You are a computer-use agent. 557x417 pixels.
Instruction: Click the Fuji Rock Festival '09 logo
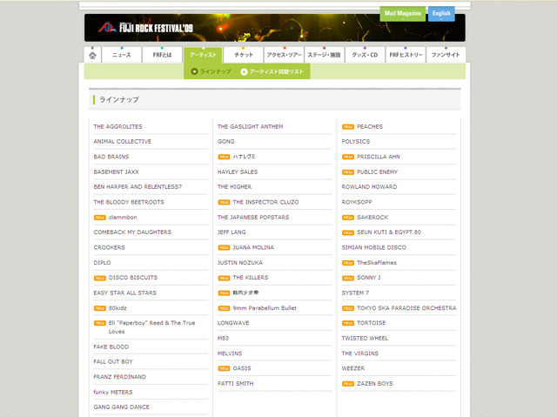click(145, 28)
